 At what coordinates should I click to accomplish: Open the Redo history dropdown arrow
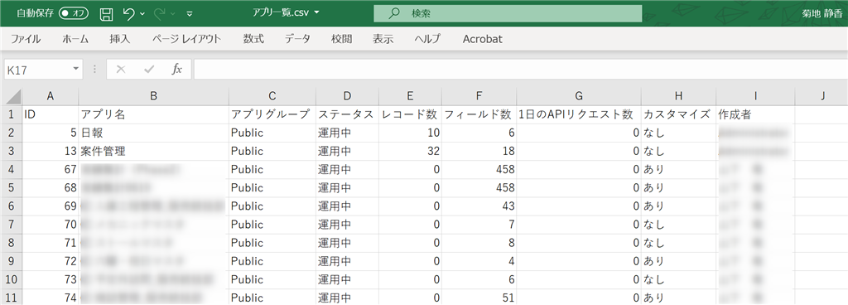(172, 13)
